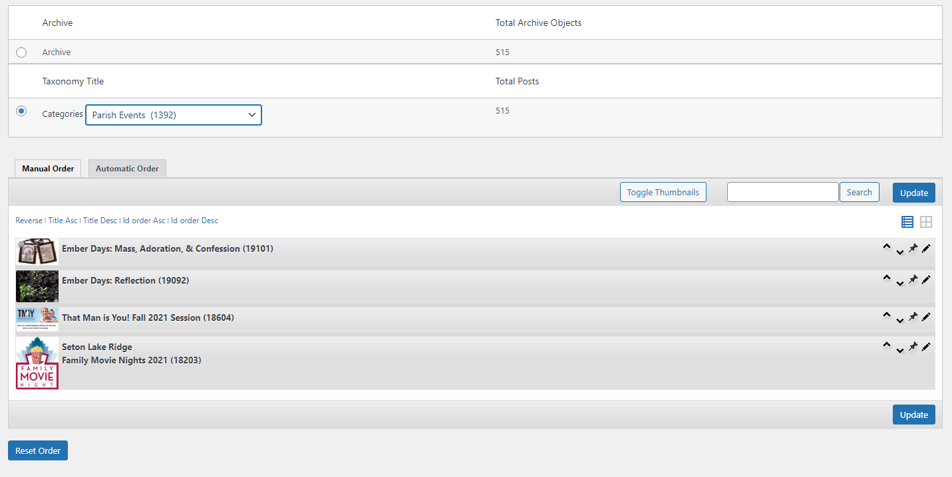Open the Automatic Order tab
The width and height of the screenshot is (952, 477).
(127, 169)
